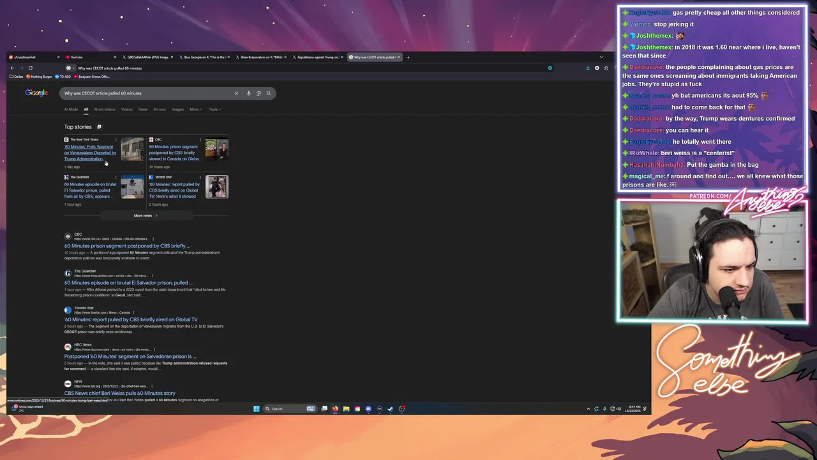Viewport: 817px width, 460px height.
Task: Open the Windows Start menu
Action: [x=257, y=409]
